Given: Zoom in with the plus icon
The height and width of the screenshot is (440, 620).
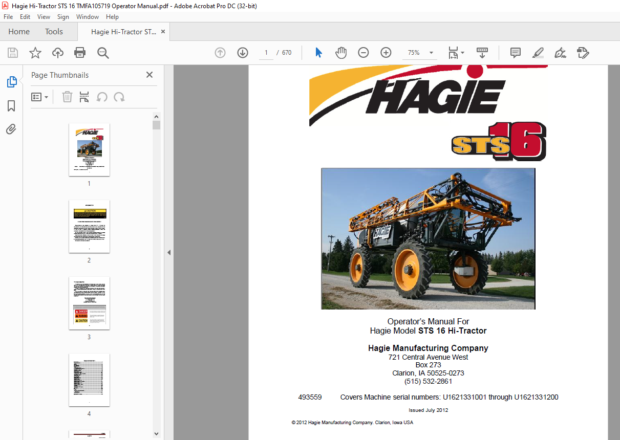Looking at the screenshot, I should pos(386,53).
